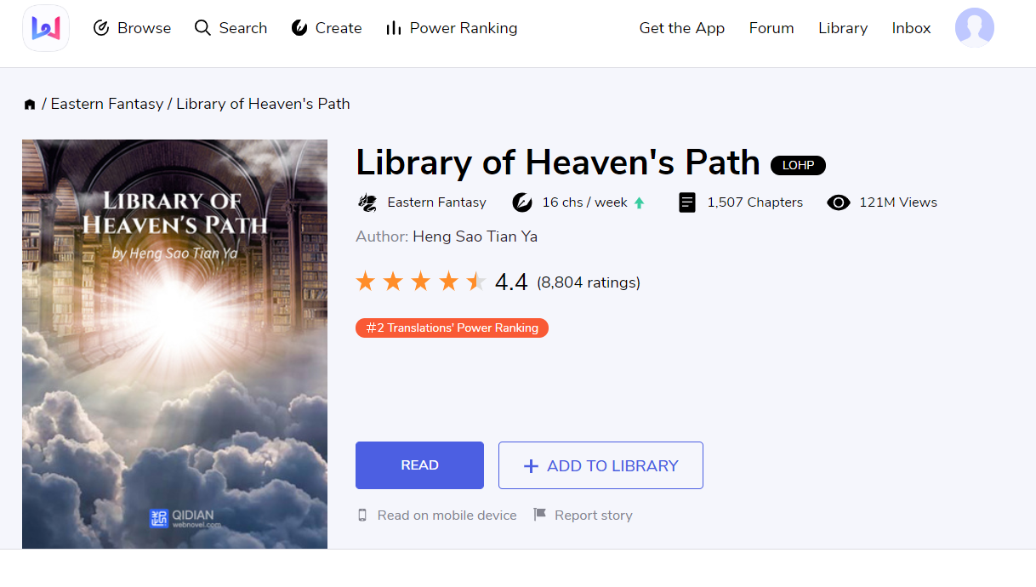Screen dimensions: 1036x587
Task: Open the Create menu item
Action: (x=327, y=28)
